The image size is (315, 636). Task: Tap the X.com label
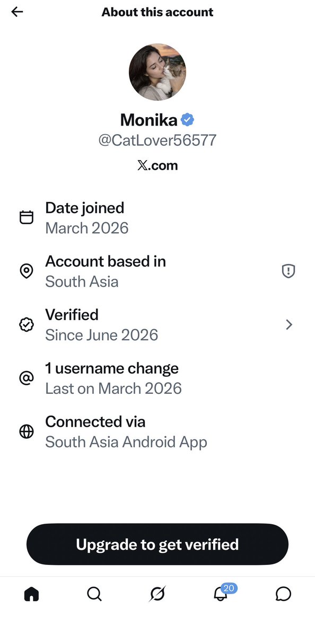[x=157, y=166]
